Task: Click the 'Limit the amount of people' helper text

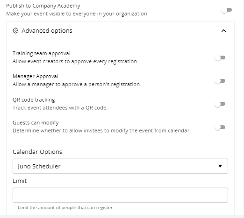Action: tap(65, 208)
